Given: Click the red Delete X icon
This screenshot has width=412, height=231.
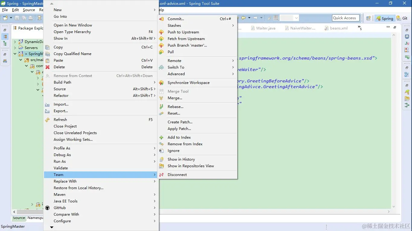Looking at the screenshot, I should click(x=47, y=67).
